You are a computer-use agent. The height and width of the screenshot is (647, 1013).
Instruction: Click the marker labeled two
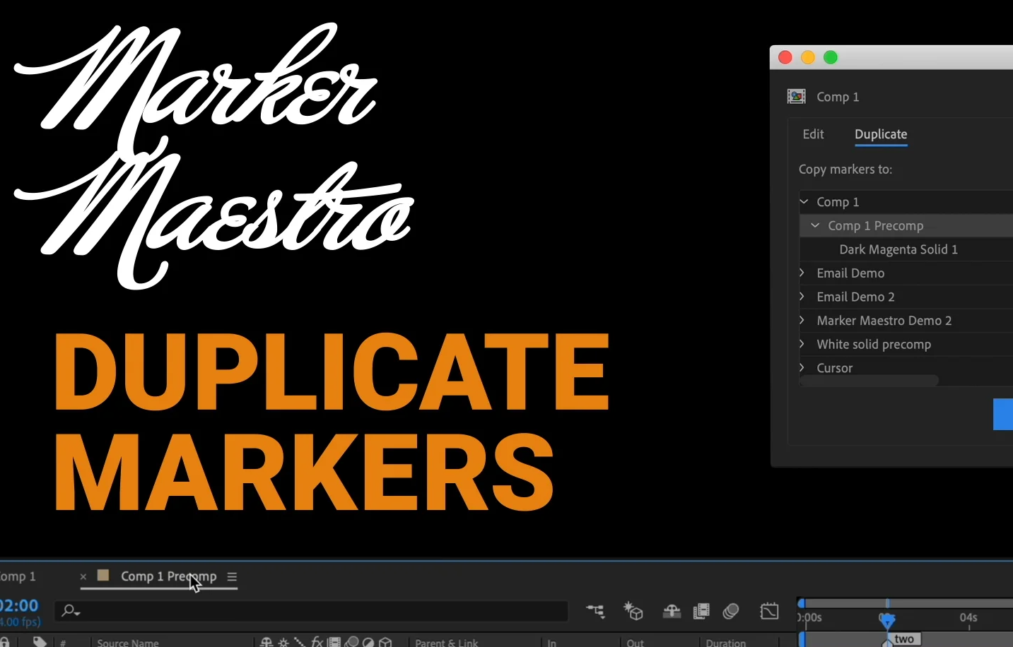(904, 639)
